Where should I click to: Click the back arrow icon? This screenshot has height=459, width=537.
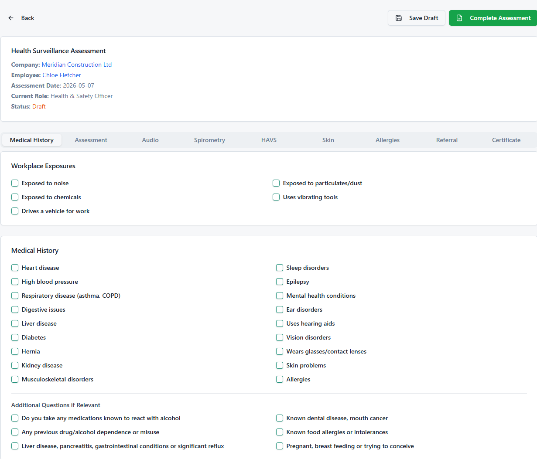(x=11, y=18)
